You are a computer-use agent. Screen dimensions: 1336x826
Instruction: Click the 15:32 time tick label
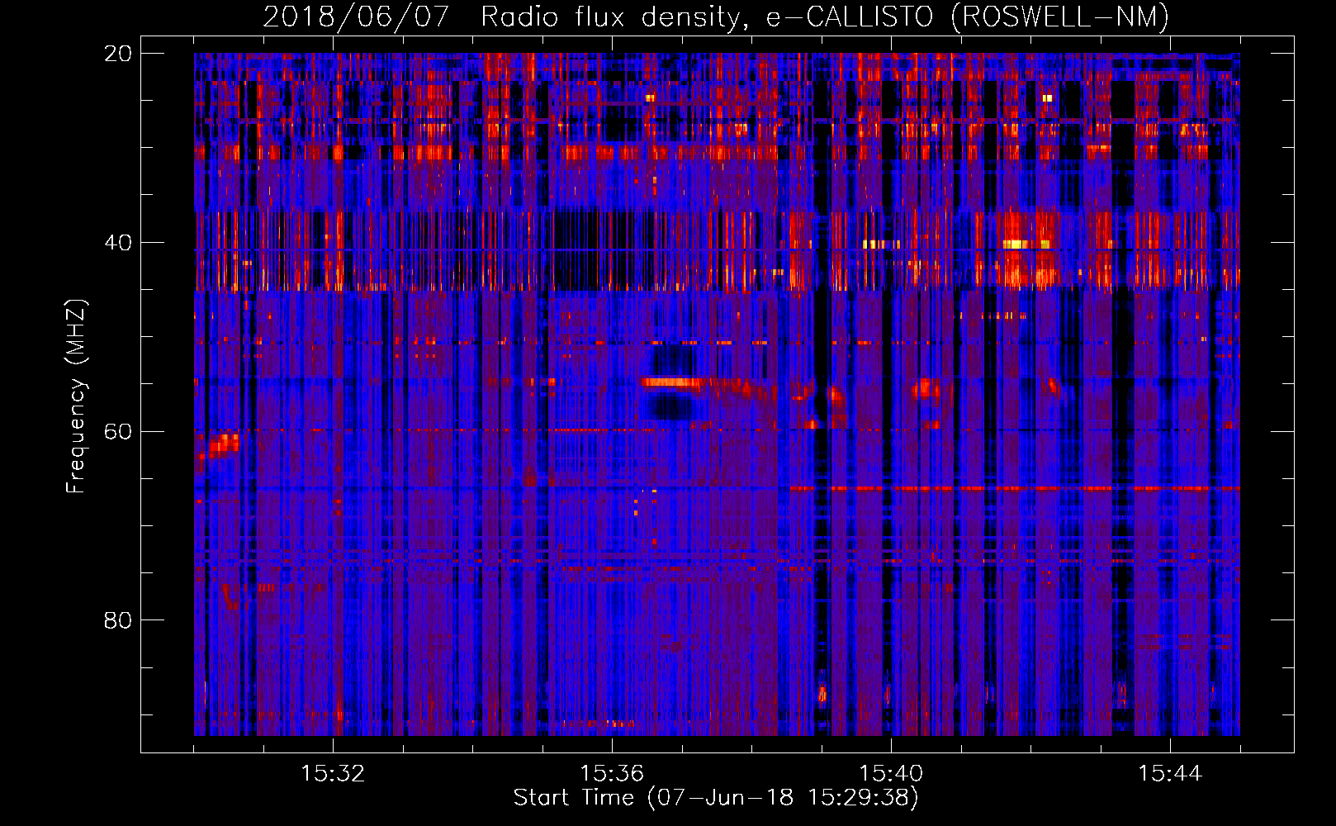tap(333, 774)
